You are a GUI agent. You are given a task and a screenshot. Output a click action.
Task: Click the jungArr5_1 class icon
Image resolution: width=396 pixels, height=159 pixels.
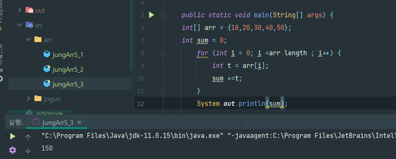pos(47,54)
